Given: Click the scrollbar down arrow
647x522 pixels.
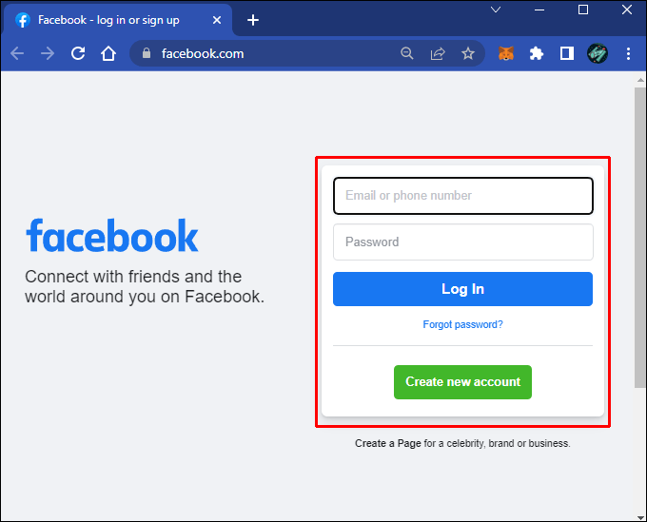Looking at the screenshot, I should (640, 517).
